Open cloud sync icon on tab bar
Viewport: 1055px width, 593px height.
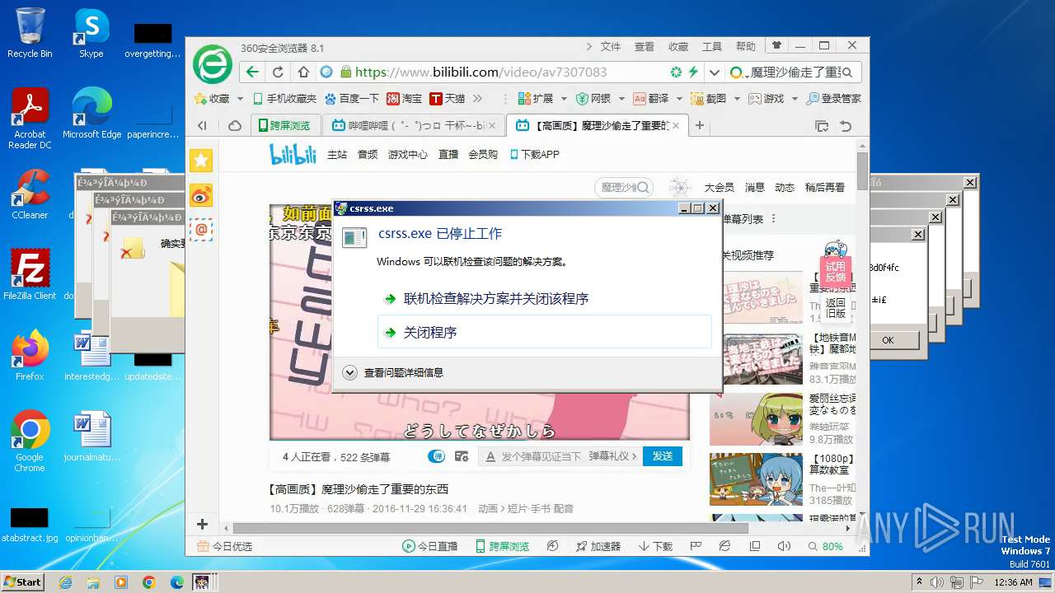click(x=235, y=126)
